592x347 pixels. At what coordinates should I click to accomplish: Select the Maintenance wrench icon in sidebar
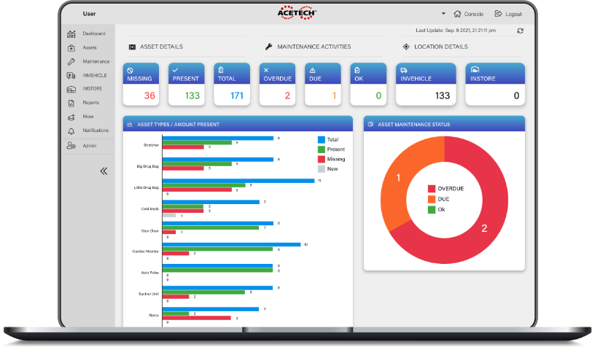pyautogui.click(x=71, y=61)
